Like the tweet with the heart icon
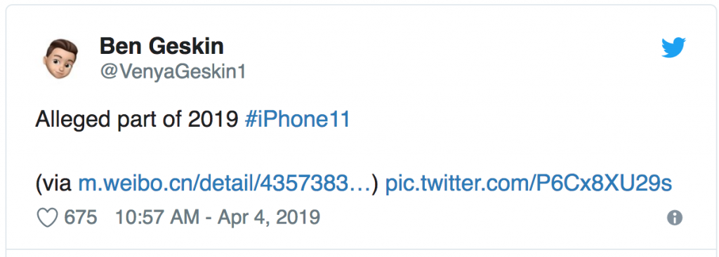This screenshot has width=719, height=257. [x=47, y=218]
